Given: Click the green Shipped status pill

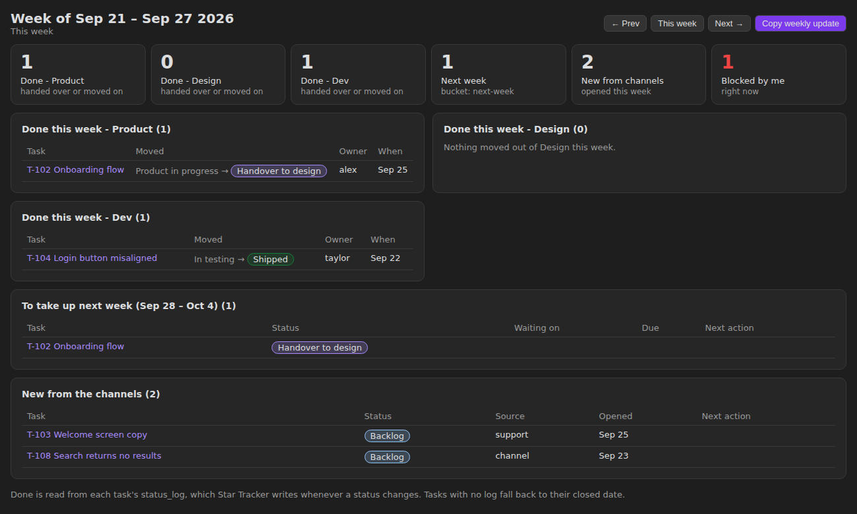Looking at the screenshot, I should point(270,260).
